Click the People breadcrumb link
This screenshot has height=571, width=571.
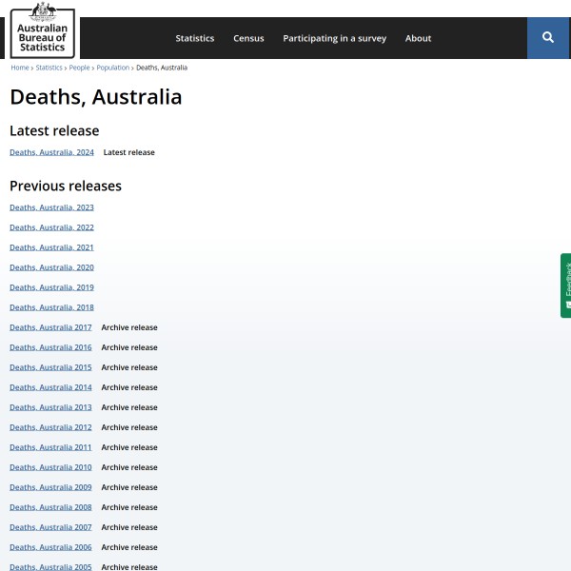(x=79, y=68)
